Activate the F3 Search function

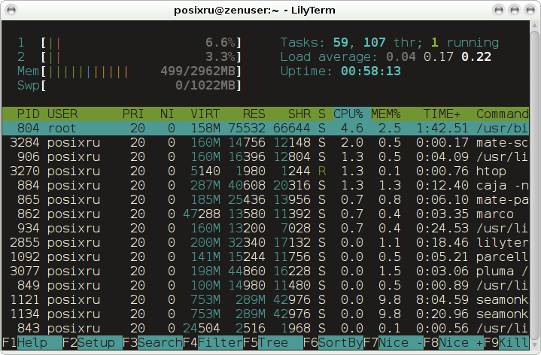click(153, 342)
